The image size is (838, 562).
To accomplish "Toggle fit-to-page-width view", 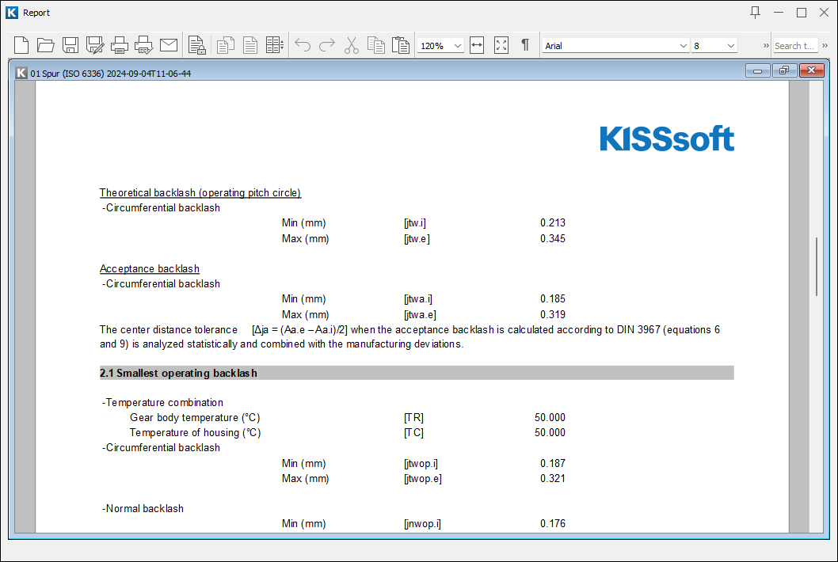I will (x=477, y=45).
